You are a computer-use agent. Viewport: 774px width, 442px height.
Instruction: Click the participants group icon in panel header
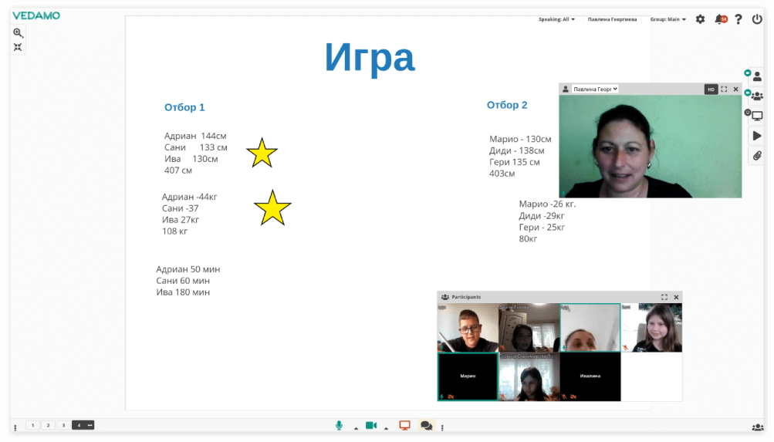(x=444, y=297)
